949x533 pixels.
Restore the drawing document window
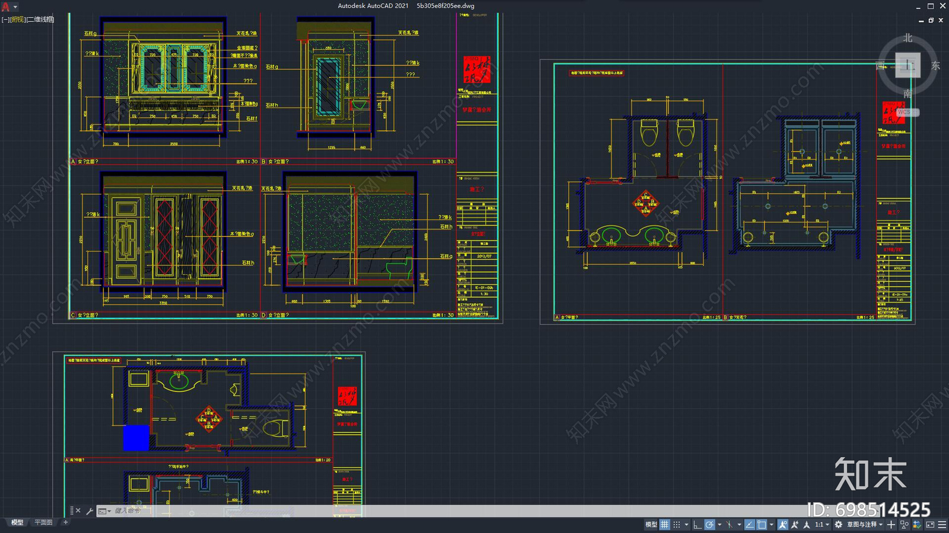tap(931, 20)
